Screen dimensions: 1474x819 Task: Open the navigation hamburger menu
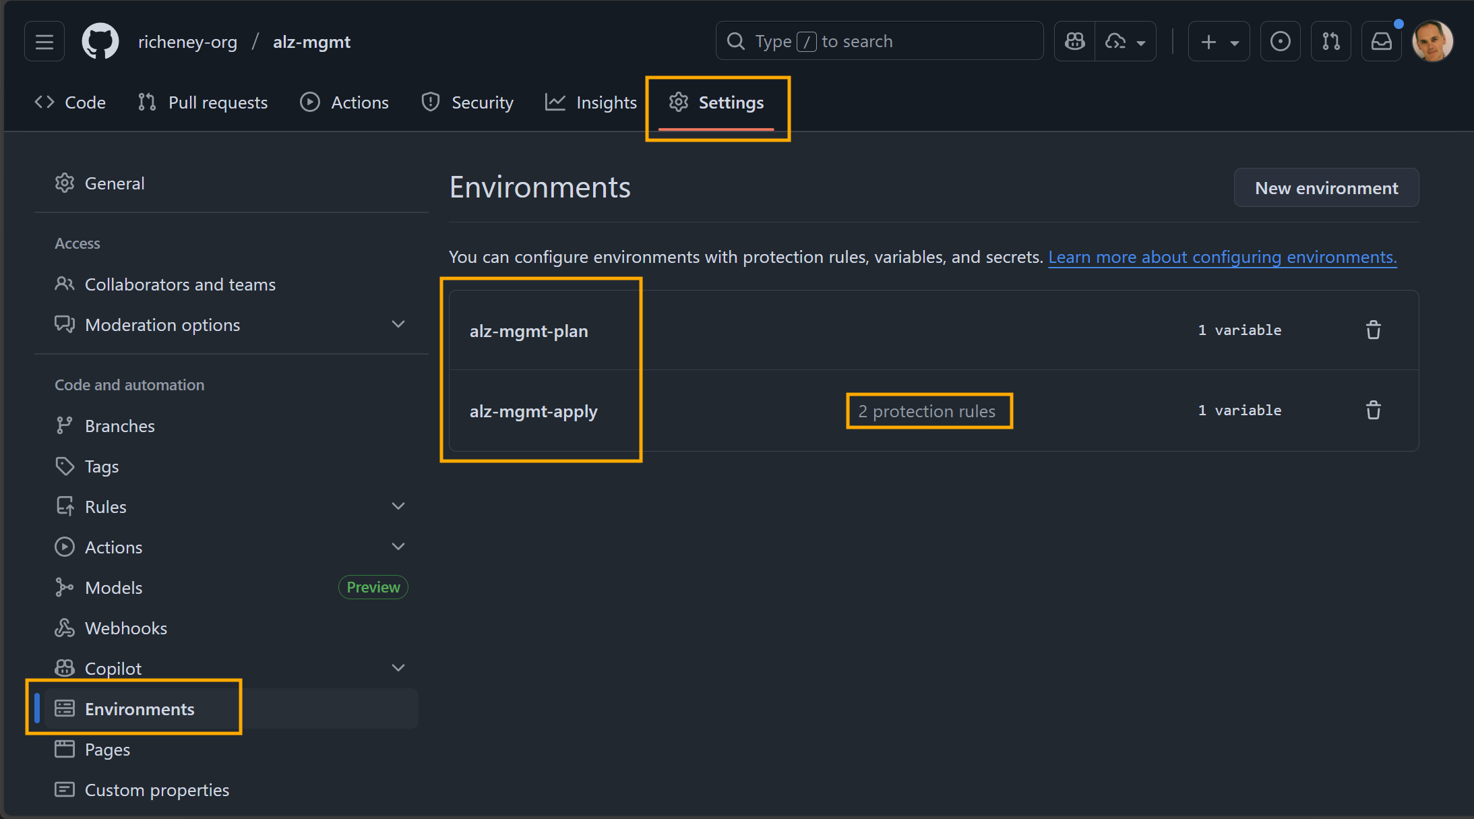pyautogui.click(x=43, y=40)
